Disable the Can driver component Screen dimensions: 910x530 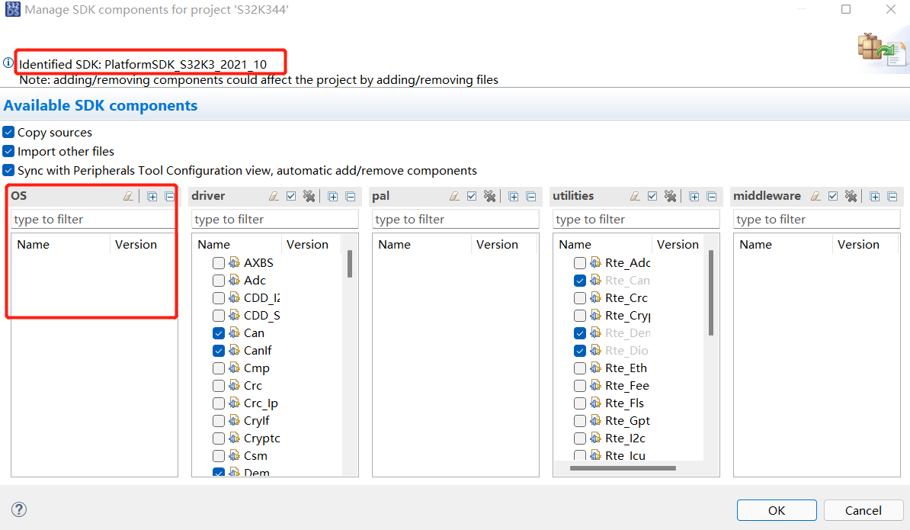point(219,332)
